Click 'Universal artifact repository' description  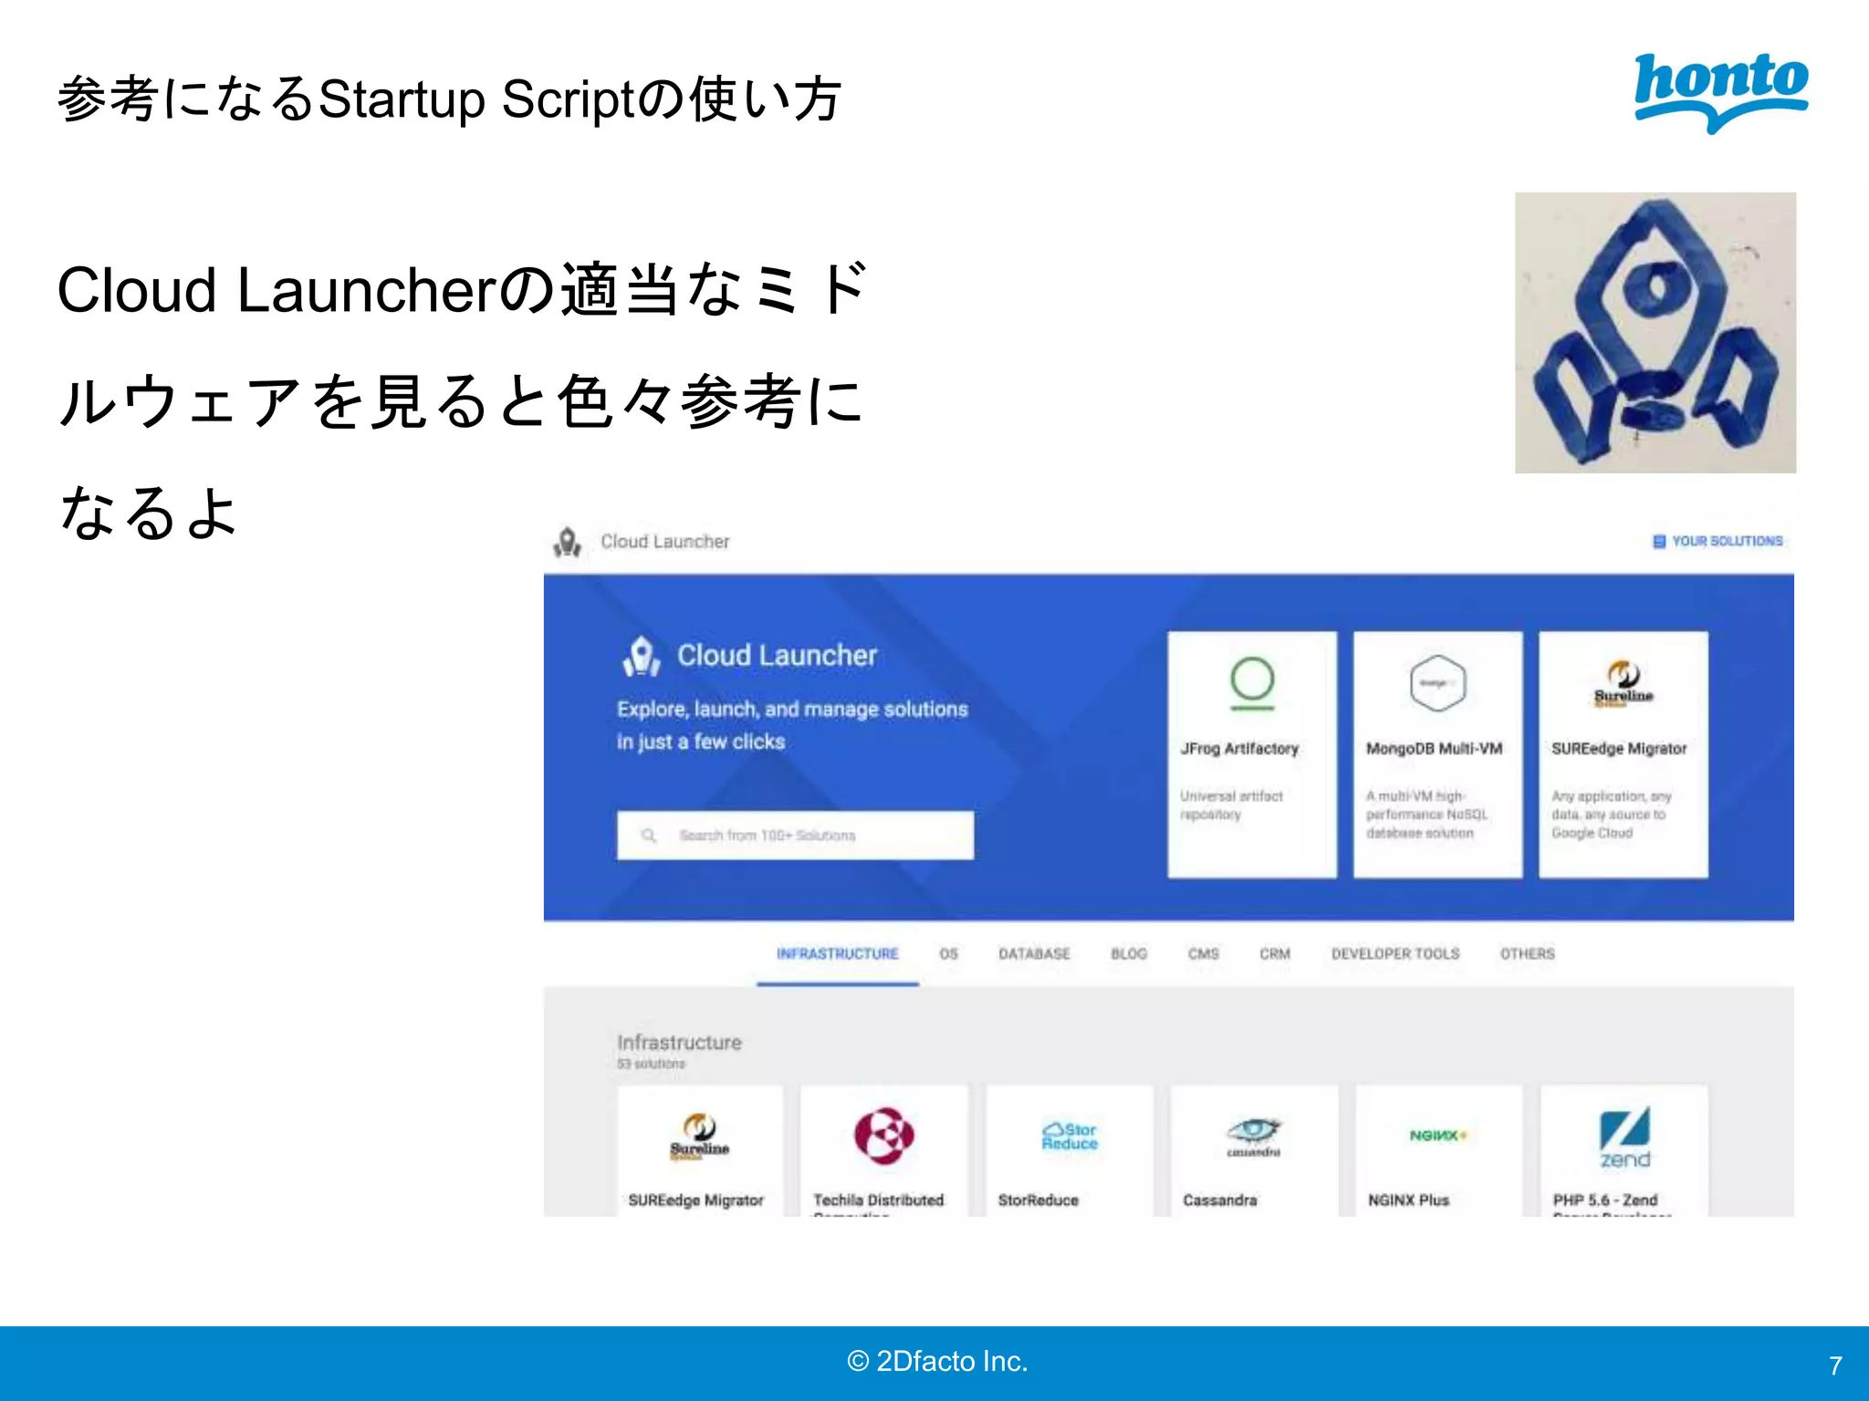[x=1231, y=805]
